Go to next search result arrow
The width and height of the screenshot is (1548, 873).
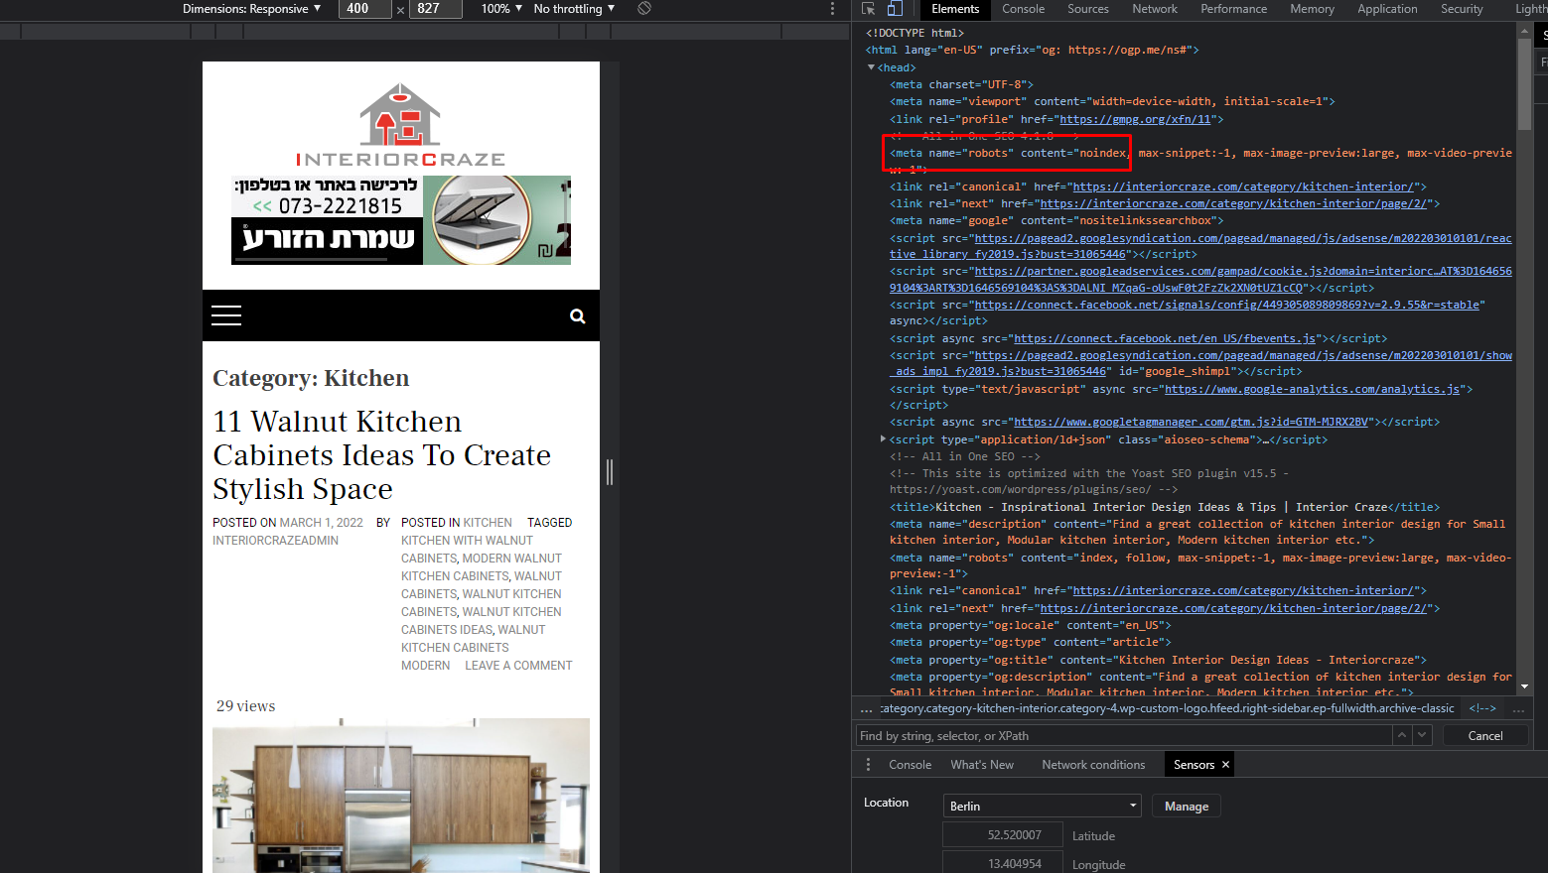click(x=1422, y=735)
